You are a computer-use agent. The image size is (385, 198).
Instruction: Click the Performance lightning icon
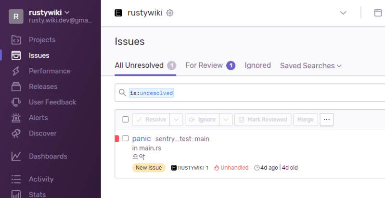16,71
